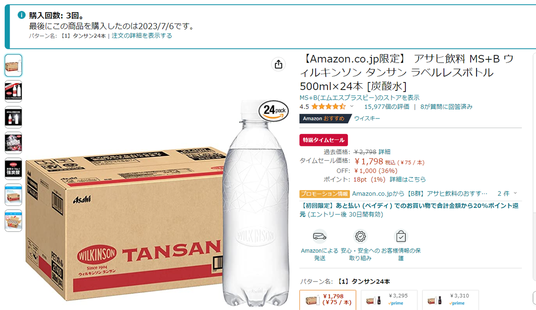The height and width of the screenshot is (310, 536).
Task: Click the info icon in purchase notice
Action: [x=22, y=15]
